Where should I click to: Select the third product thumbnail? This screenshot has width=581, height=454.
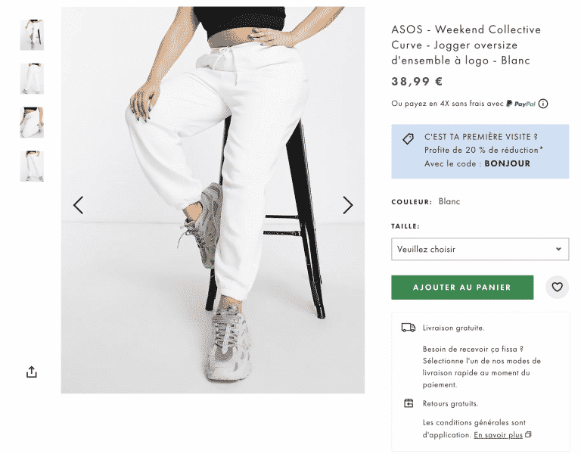point(32,123)
